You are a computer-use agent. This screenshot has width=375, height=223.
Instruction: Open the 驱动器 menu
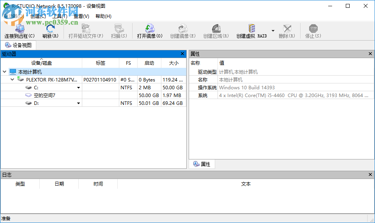coord(14,16)
